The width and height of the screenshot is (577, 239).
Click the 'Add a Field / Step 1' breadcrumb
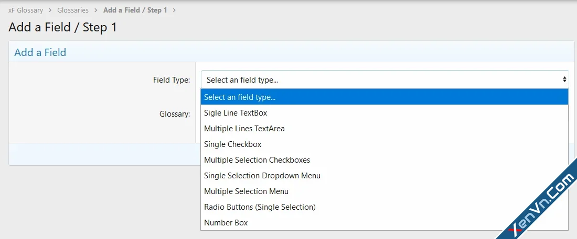coord(135,10)
